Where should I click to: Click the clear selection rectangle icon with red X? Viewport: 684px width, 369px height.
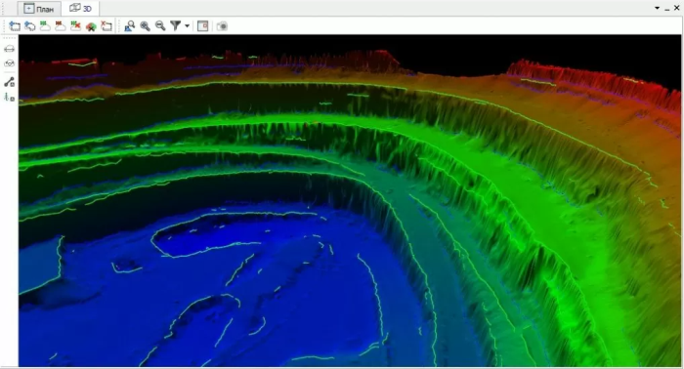pos(106,26)
